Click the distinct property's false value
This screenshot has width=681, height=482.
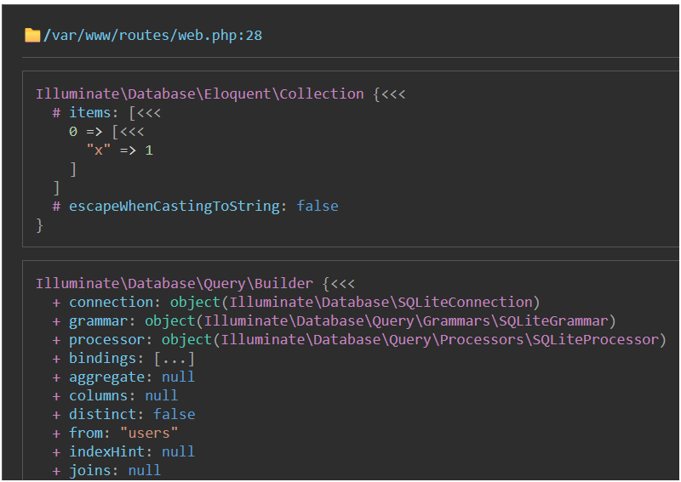174,414
